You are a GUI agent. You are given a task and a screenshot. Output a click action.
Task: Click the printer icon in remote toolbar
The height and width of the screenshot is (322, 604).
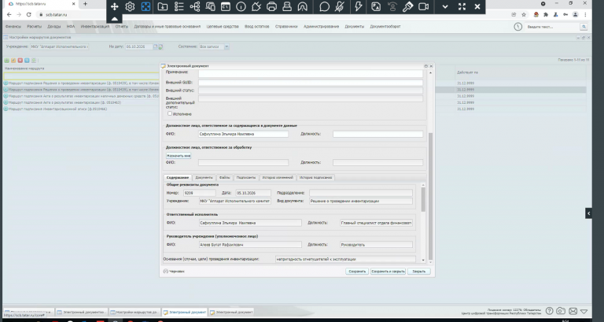[271, 6]
